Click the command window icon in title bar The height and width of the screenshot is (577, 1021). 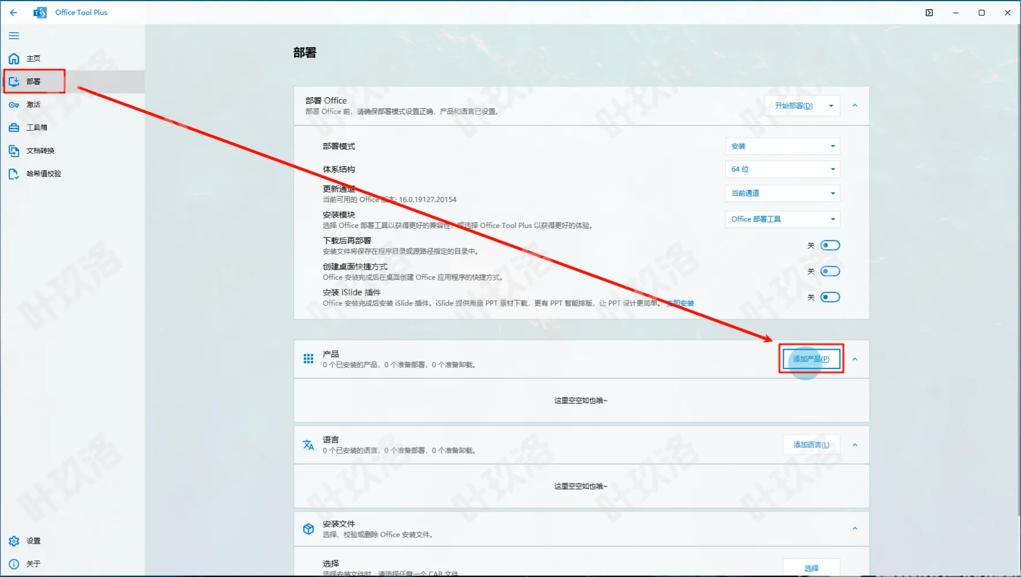(929, 13)
